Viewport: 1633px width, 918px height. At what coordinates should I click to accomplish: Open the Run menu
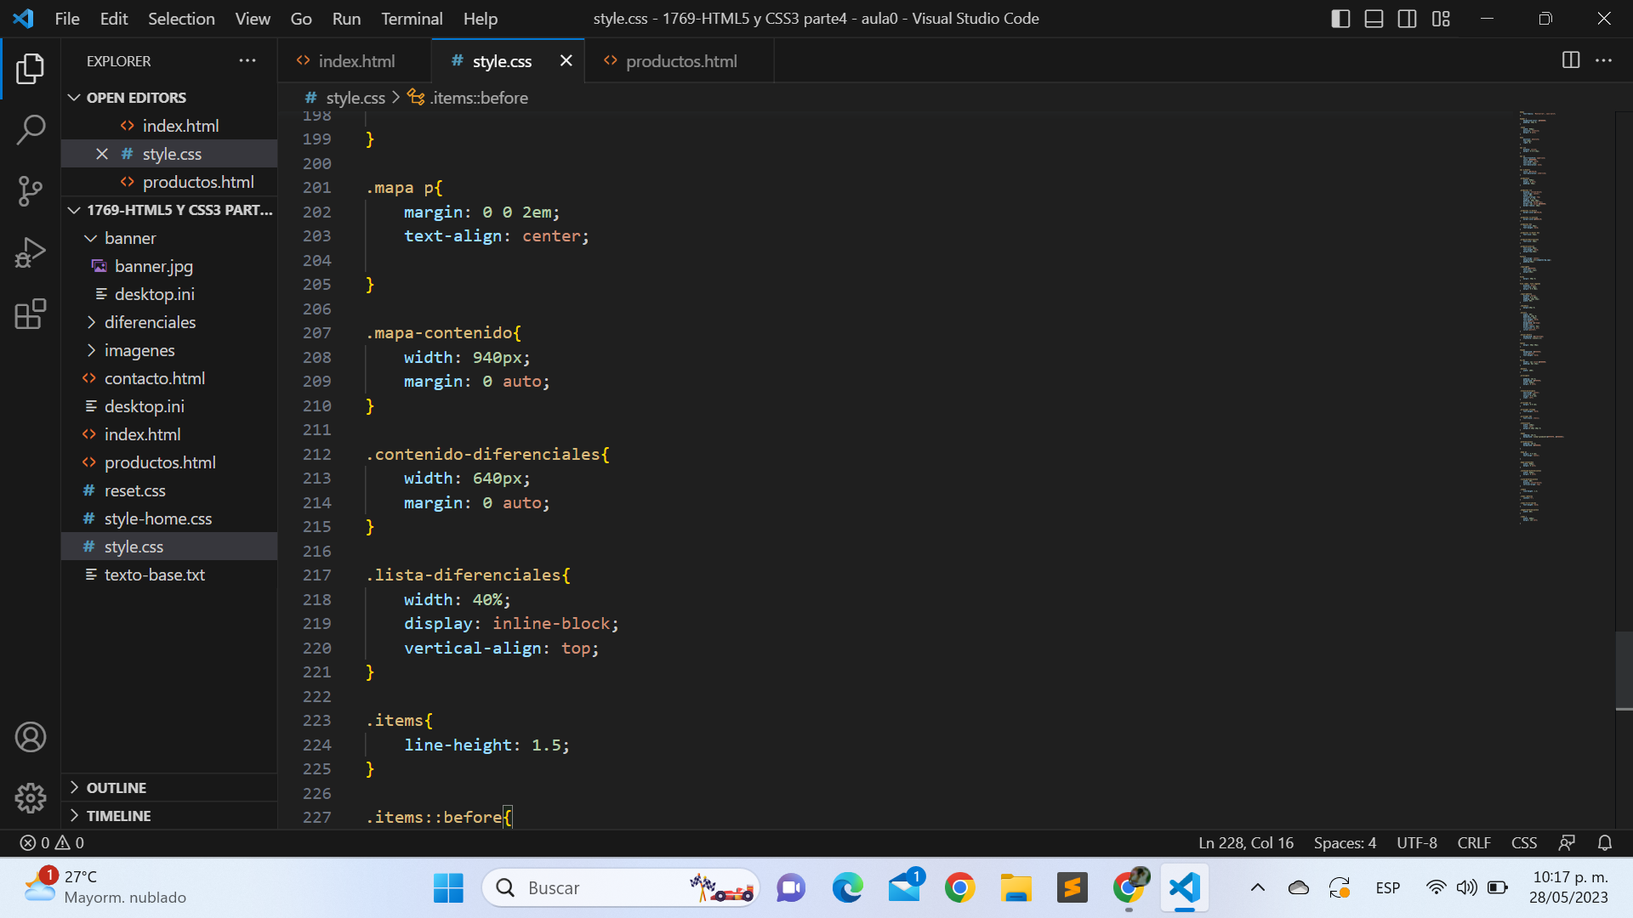[x=346, y=19]
